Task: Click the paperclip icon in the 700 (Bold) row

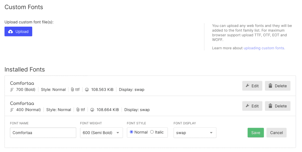Action: coord(73,89)
